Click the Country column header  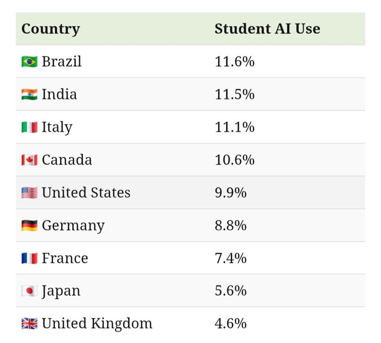click(51, 29)
